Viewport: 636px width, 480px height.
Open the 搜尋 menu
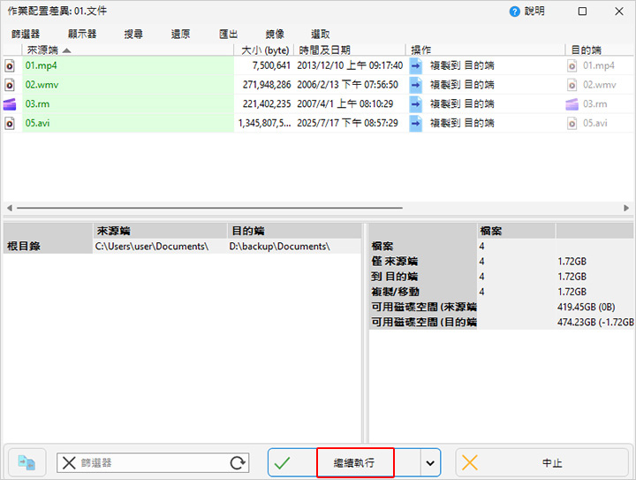(x=133, y=34)
